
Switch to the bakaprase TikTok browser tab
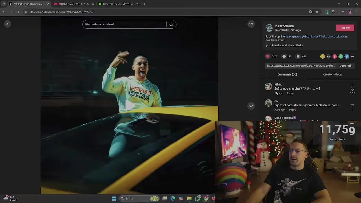coord(28,4)
